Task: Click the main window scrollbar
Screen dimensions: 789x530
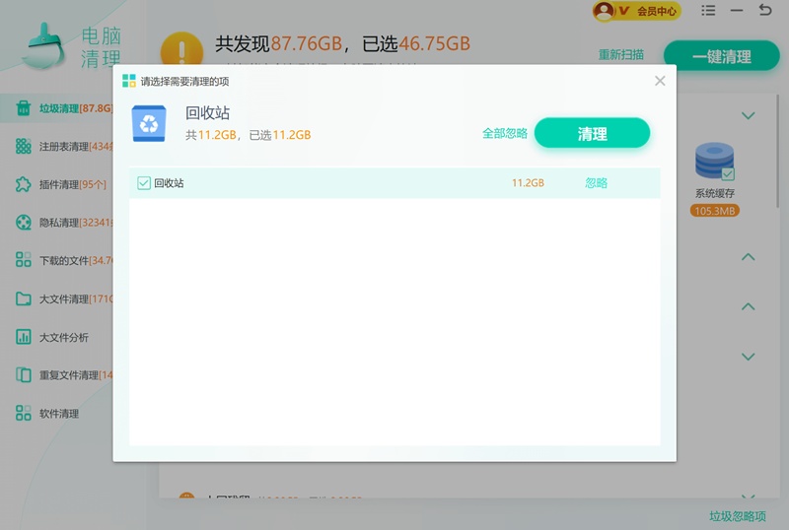Action: pyautogui.click(x=777, y=151)
